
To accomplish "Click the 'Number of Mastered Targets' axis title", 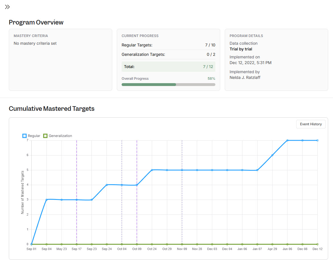I will point(23,192).
